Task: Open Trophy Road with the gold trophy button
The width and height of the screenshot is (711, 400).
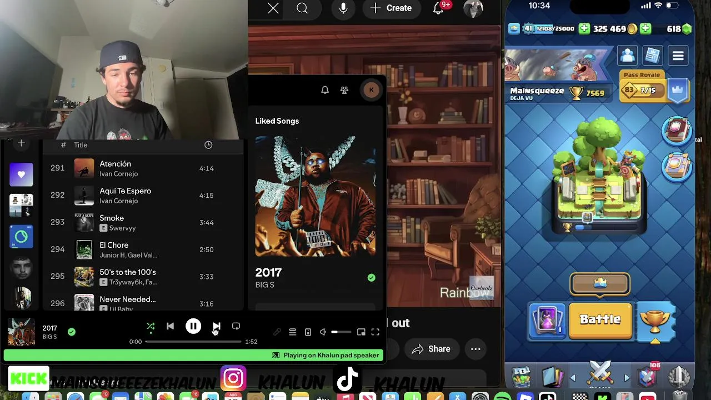Action: tap(655, 321)
